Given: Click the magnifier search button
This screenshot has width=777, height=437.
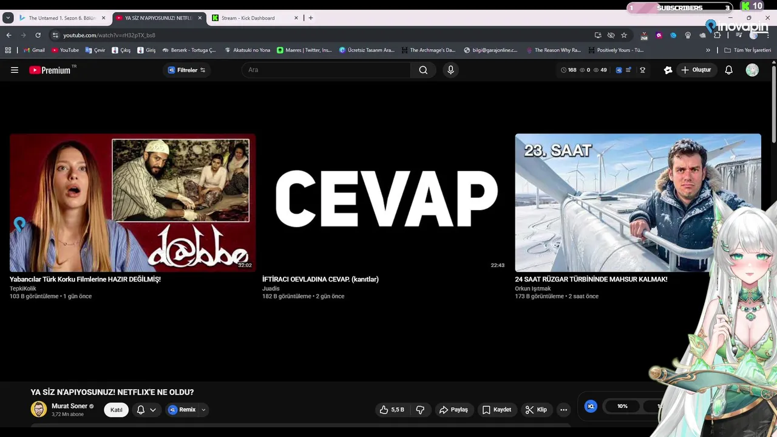Looking at the screenshot, I should tap(423, 70).
